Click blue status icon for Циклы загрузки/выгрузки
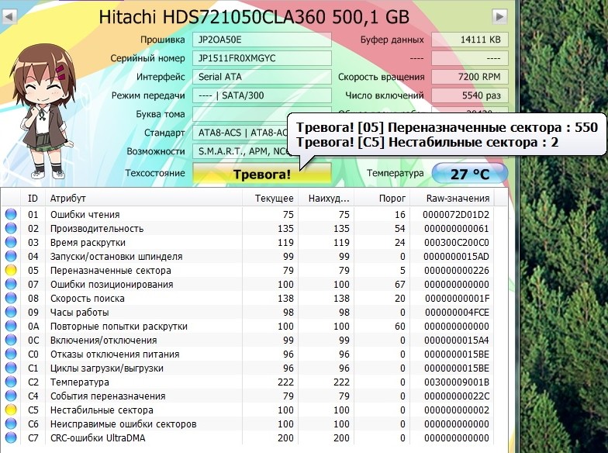This screenshot has height=453, width=608. click(11, 368)
